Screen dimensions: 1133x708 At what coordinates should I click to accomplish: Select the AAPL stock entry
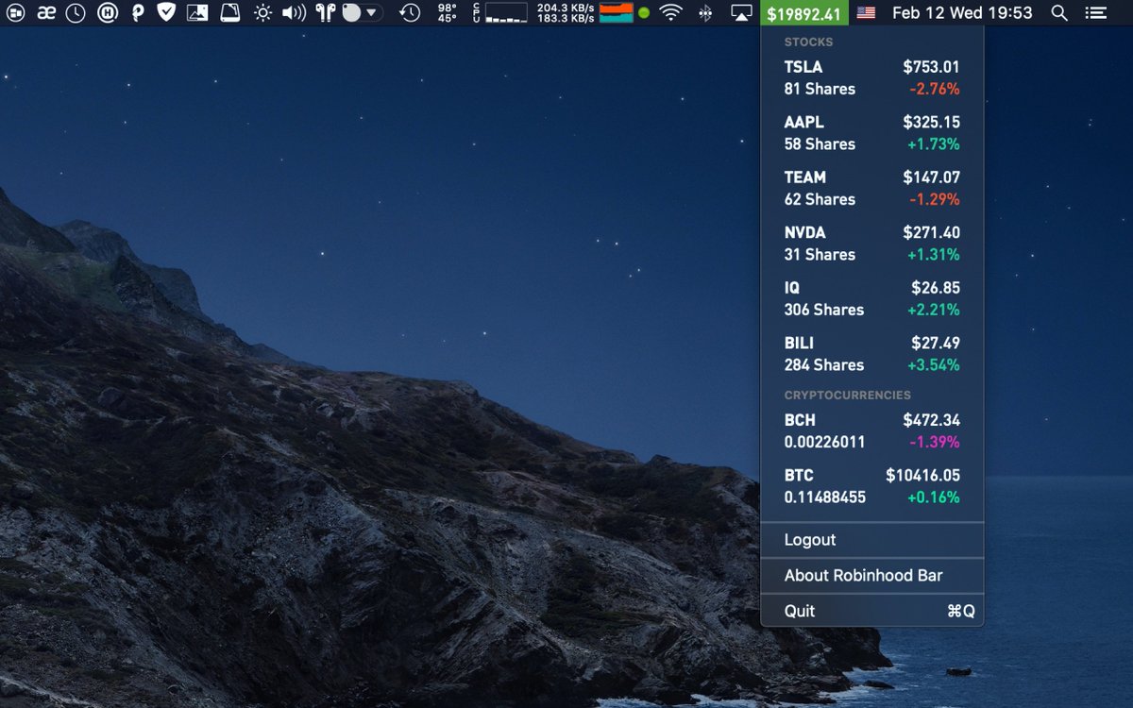(x=872, y=133)
